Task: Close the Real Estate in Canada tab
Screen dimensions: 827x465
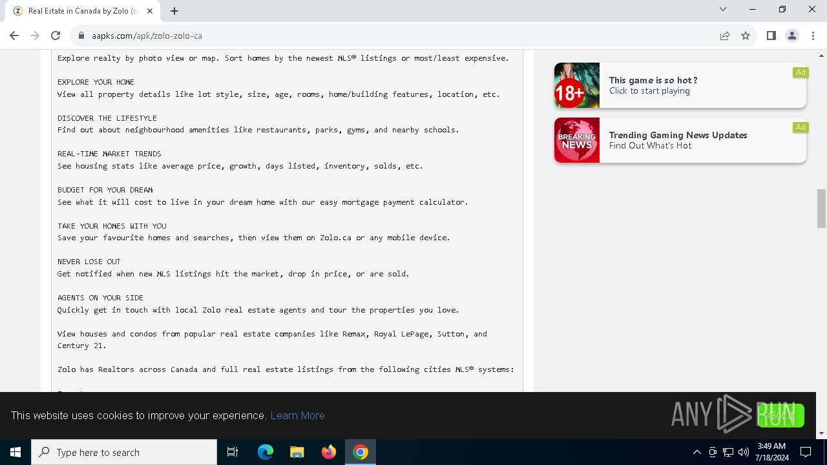Action: click(x=149, y=11)
